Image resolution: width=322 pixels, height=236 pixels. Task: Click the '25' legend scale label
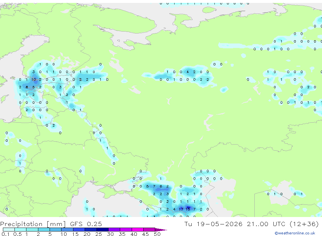99,234
